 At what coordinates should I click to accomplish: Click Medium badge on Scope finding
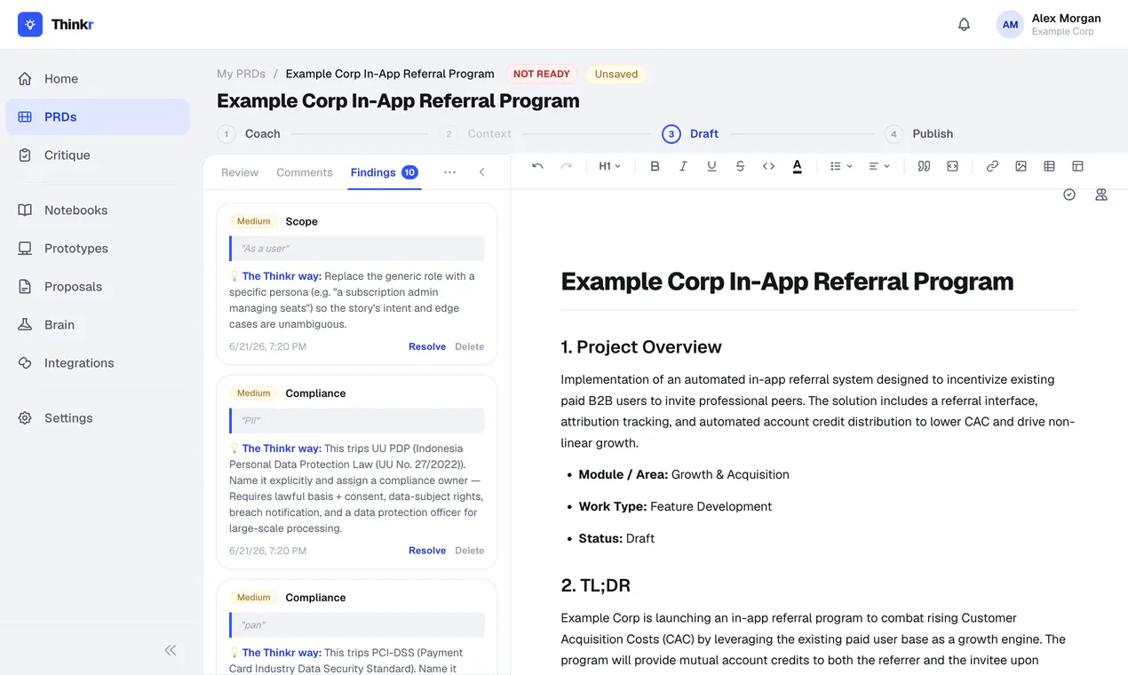253,221
